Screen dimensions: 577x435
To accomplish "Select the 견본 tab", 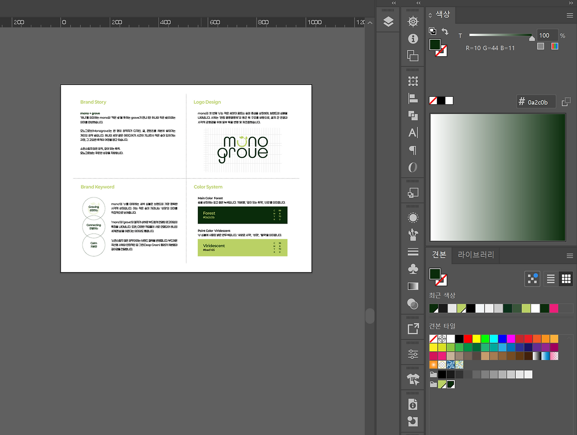I will (x=439, y=255).
